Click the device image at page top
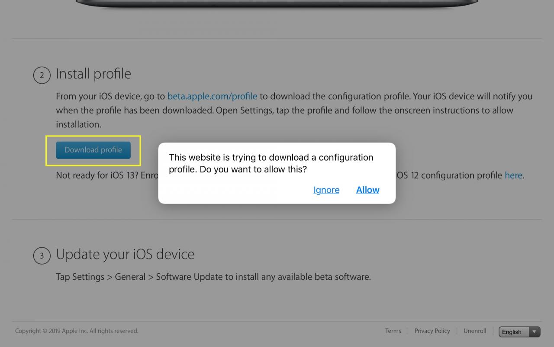 277,3
